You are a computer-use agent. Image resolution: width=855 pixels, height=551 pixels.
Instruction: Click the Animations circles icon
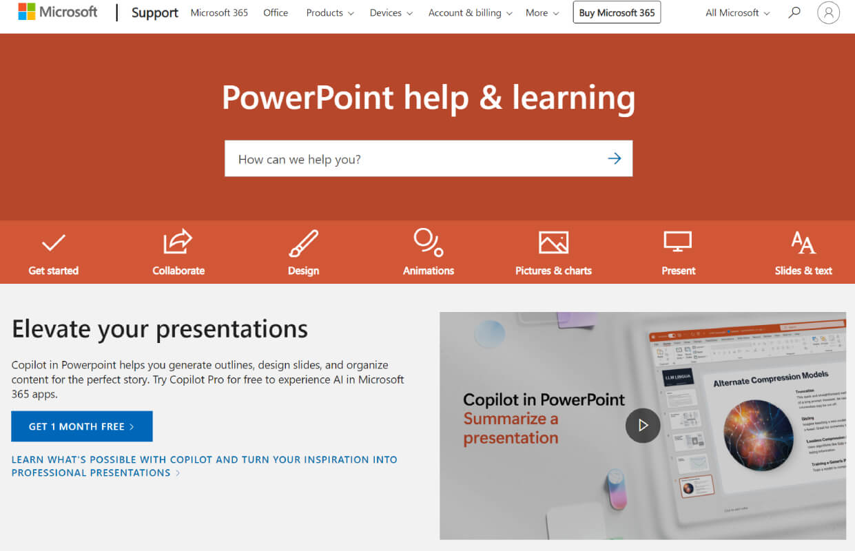coord(428,242)
